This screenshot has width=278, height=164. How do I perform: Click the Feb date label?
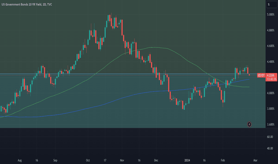(x=223, y=160)
